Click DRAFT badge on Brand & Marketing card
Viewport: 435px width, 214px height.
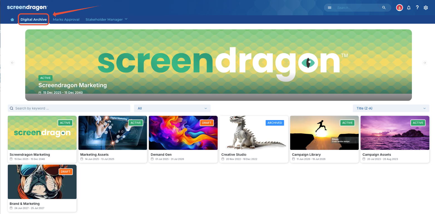coord(66,172)
